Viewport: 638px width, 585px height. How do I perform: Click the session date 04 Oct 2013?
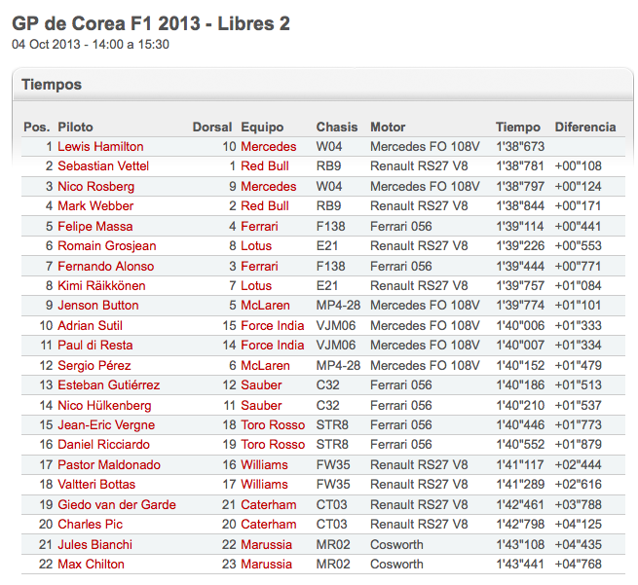46,44
